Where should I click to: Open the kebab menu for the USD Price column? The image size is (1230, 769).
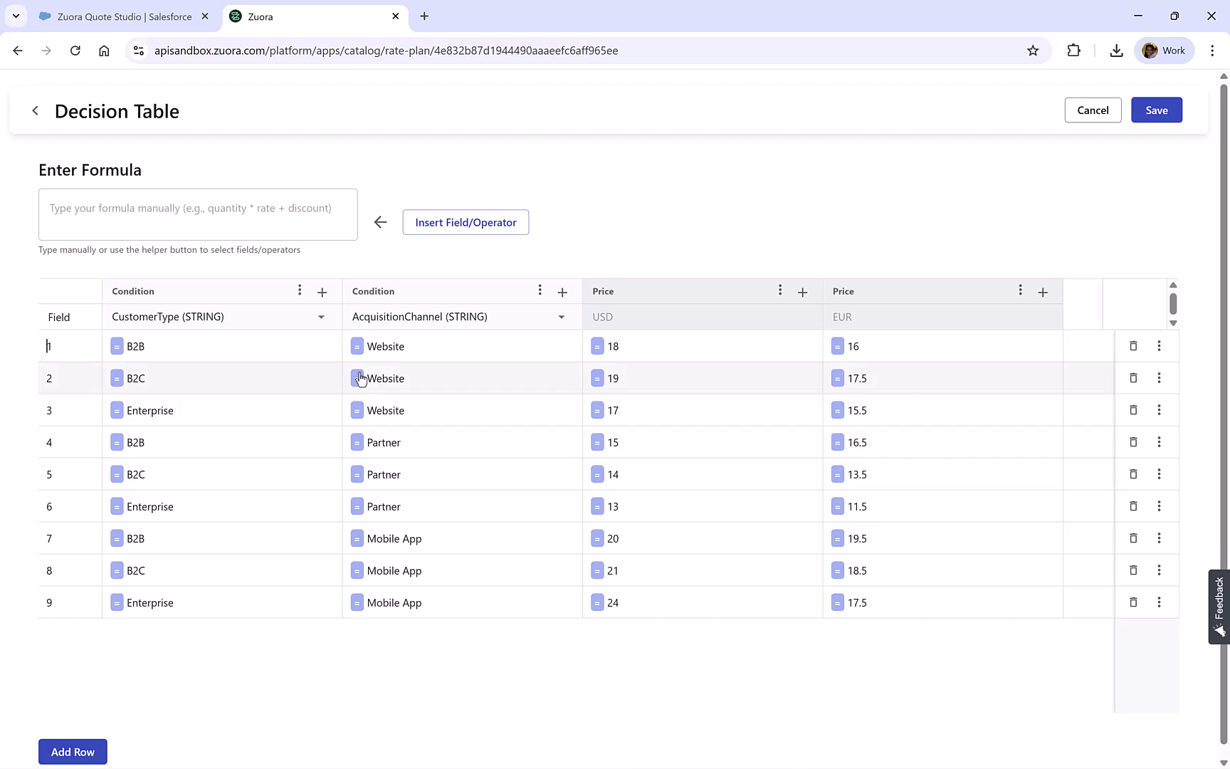pyautogui.click(x=780, y=291)
